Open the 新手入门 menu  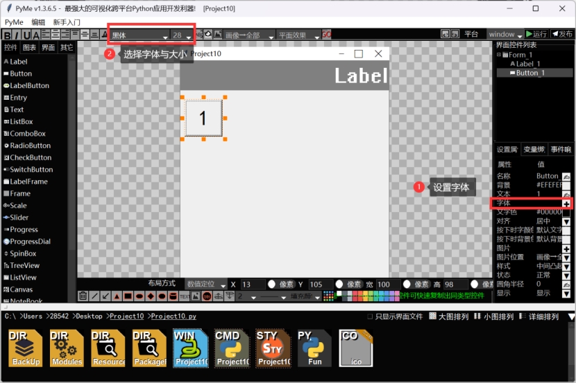(x=66, y=22)
